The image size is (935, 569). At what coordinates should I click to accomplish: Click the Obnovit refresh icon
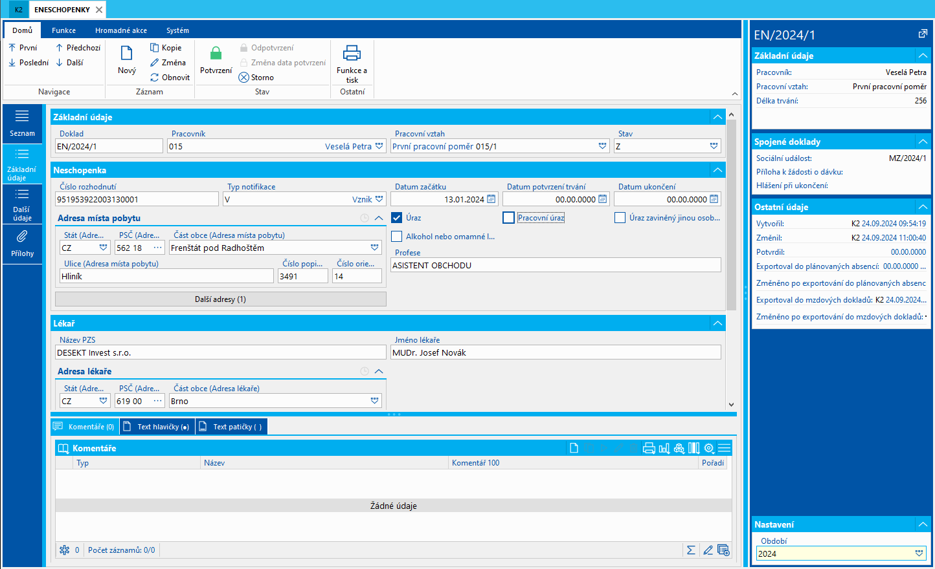[x=155, y=78]
